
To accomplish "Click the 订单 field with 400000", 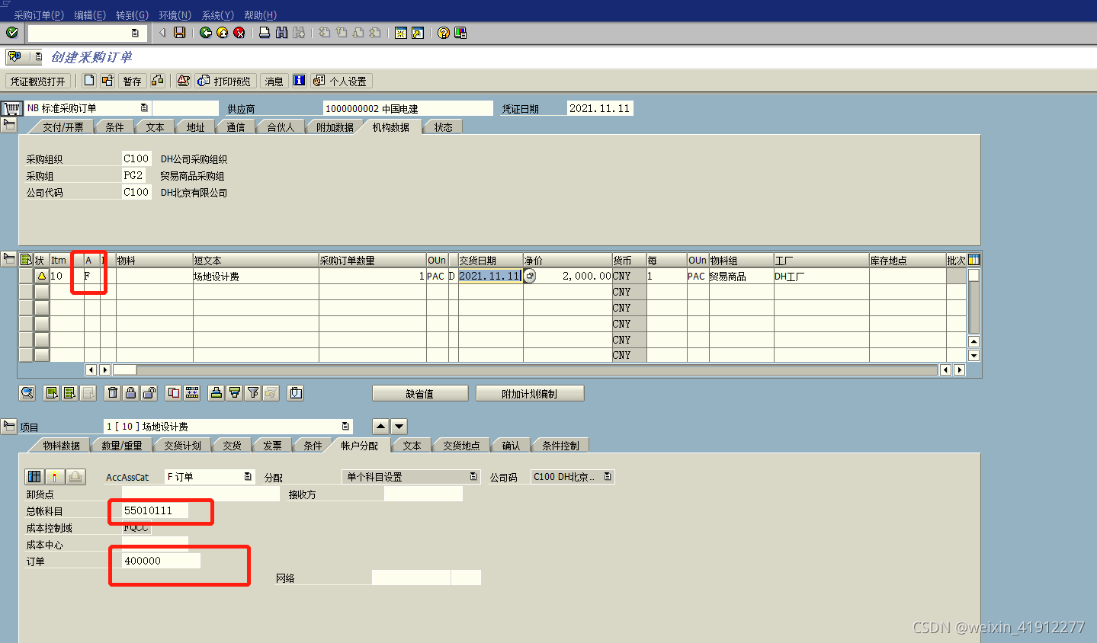I will pyautogui.click(x=161, y=561).
